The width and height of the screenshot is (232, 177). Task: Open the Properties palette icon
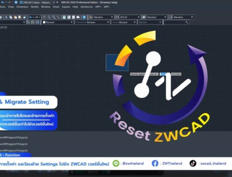(64, 17)
